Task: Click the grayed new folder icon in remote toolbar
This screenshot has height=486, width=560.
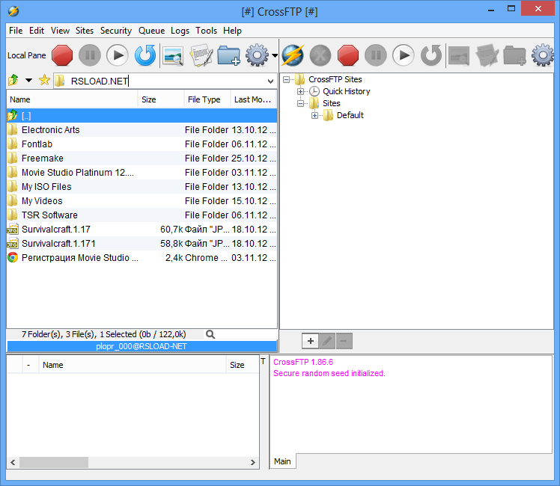Action: (x=514, y=55)
